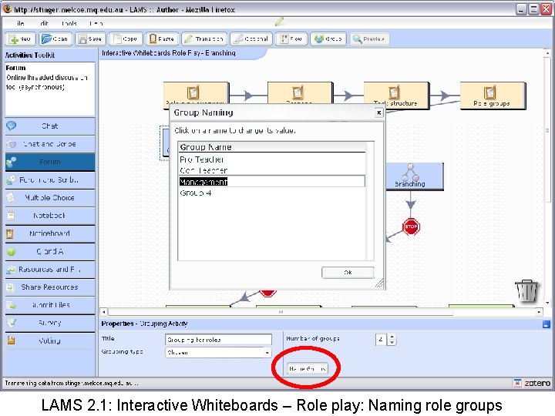
Task: Click the Management group name field
Action: click(272, 182)
